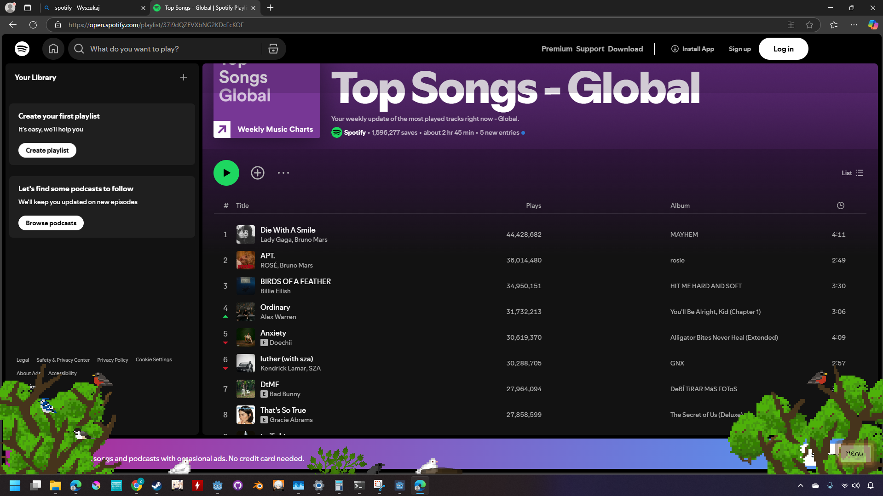Open the Legal footer link
Screen dimensions: 883x496
coord(23,360)
